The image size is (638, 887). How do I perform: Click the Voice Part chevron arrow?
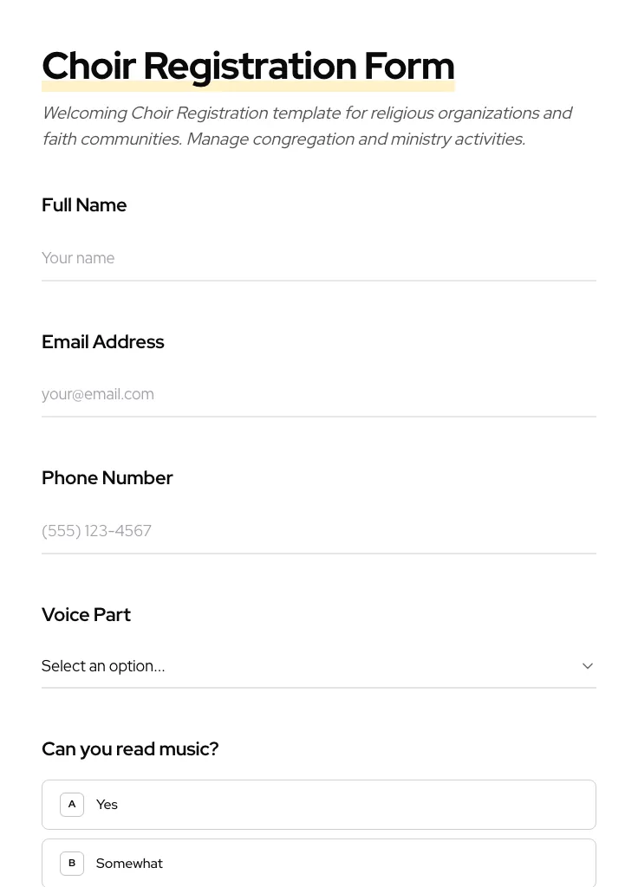coord(587,666)
